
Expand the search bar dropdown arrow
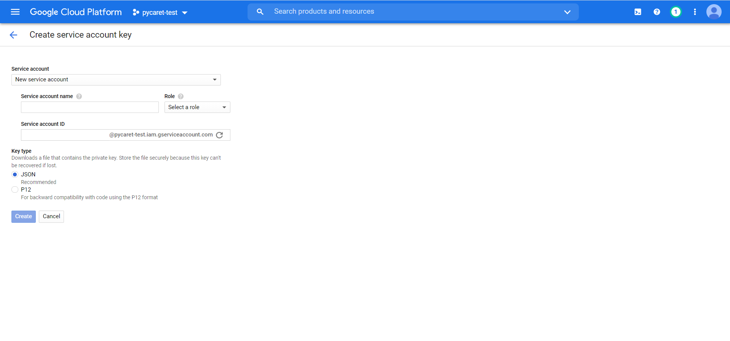pos(567,12)
